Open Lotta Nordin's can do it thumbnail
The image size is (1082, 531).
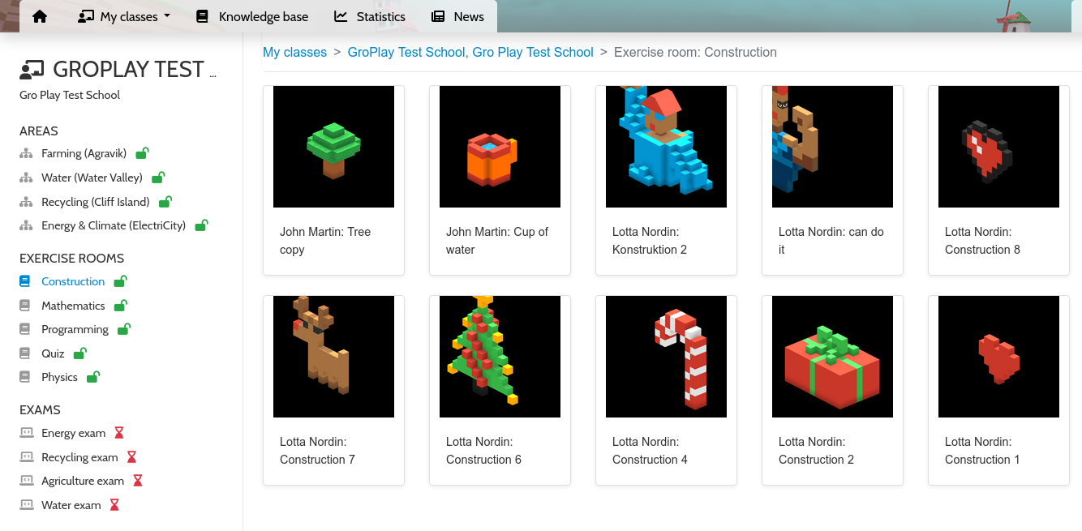coord(832,147)
